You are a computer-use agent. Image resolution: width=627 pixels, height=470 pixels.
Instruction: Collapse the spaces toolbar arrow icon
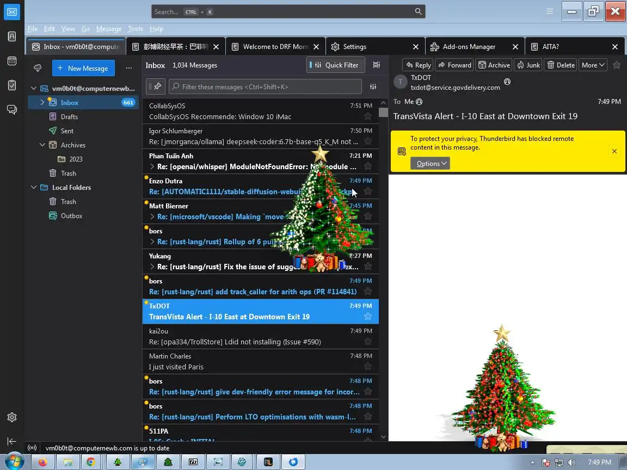(12, 441)
